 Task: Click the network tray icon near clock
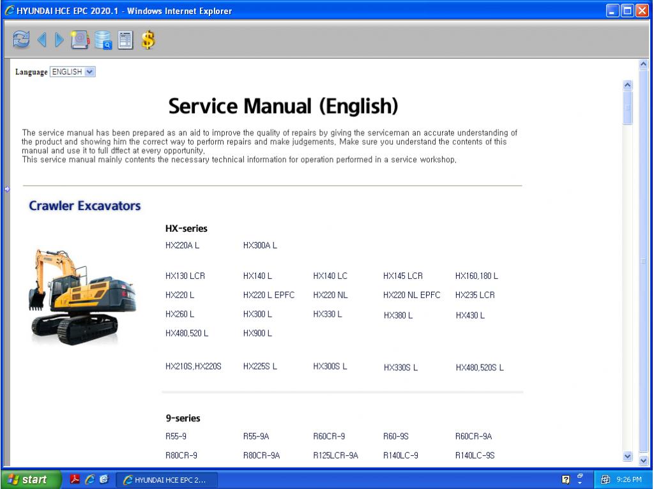(605, 480)
